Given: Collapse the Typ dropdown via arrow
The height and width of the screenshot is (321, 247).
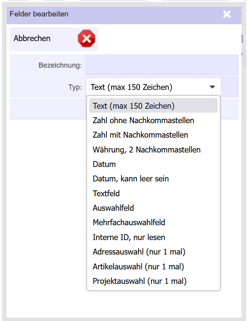Looking at the screenshot, I should point(213,87).
